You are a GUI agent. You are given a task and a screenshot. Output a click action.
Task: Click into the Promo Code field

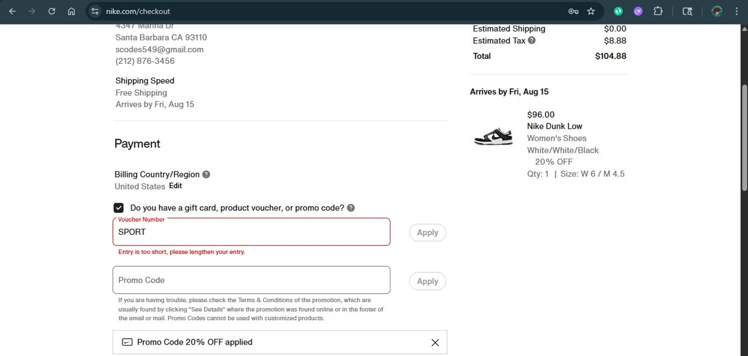(251, 280)
